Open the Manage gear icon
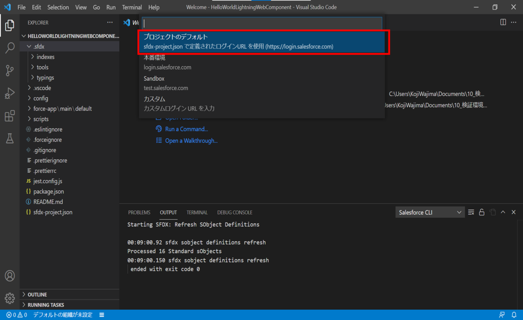 (x=10, y=298)
